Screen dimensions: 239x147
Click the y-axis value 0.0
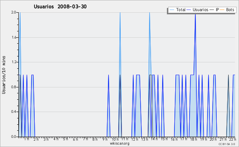[14, 137]
